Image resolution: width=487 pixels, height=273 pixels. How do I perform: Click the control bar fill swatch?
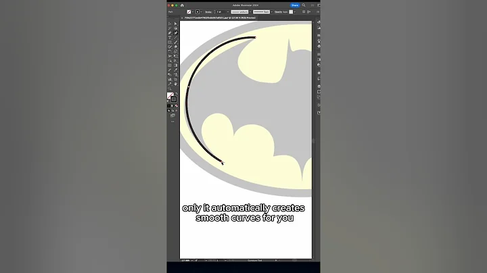(189, 11)
